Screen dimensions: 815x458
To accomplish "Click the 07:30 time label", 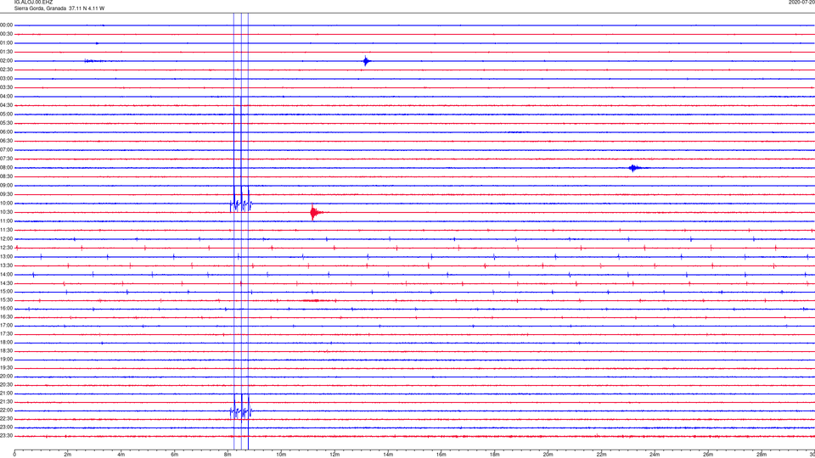I will [x=7, y=159].
